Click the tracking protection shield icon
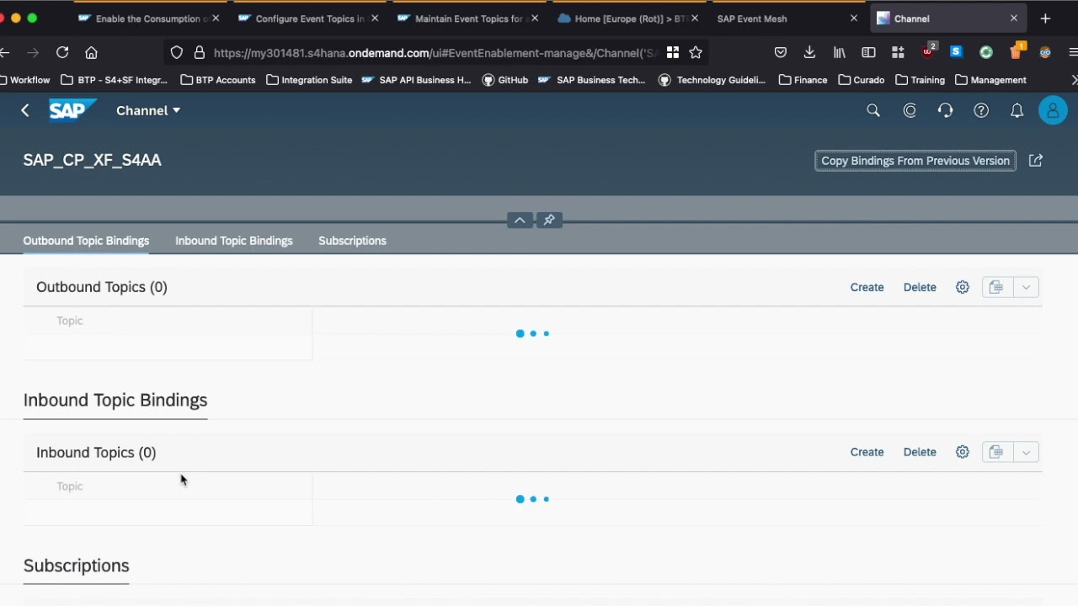1078x606 pixels. point(176,52)
